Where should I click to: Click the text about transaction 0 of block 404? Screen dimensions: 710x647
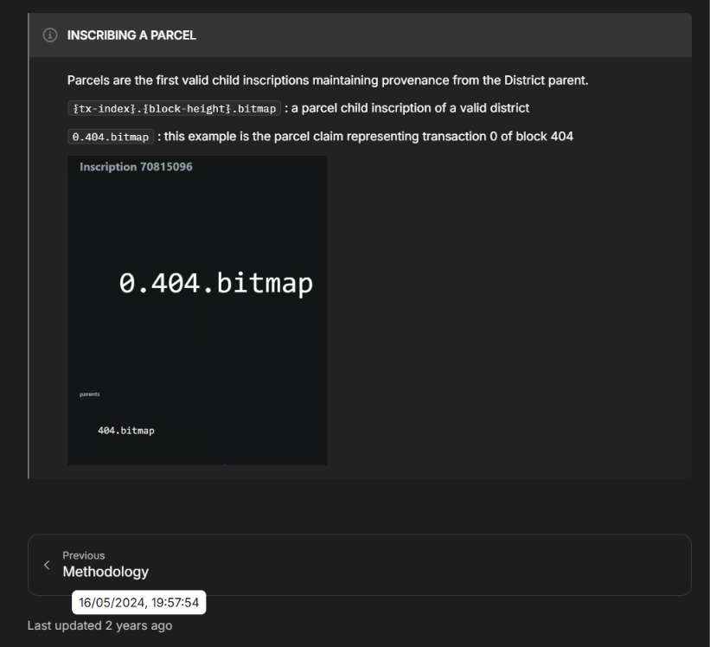pyautogui.click(x=368, y=137)
